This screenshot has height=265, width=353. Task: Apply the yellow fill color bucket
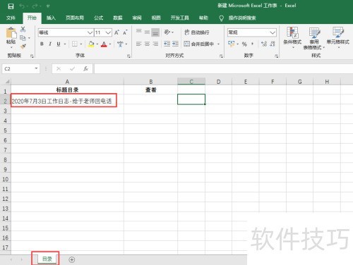91,44
